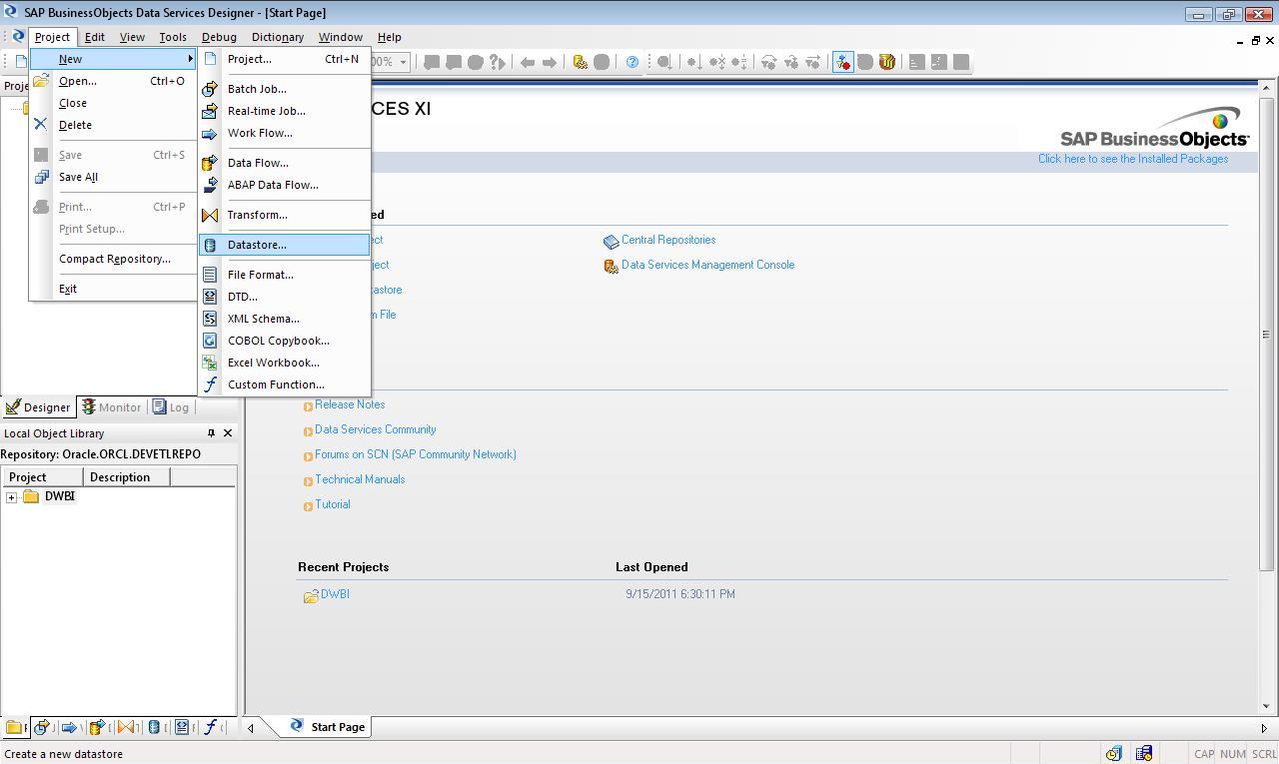1279x764 pixels.
Task: Click the COBOL Copybook menu icon
Action: point(210,341)
